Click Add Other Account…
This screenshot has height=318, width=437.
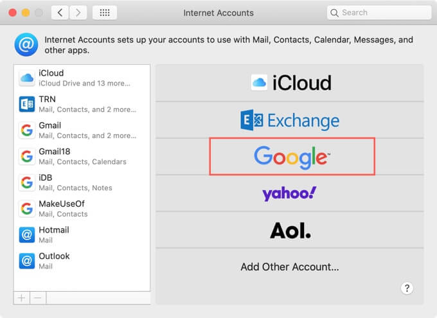point(289,267)
